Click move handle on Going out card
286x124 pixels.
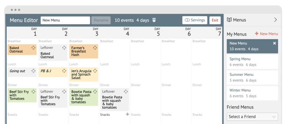[34, 71]
